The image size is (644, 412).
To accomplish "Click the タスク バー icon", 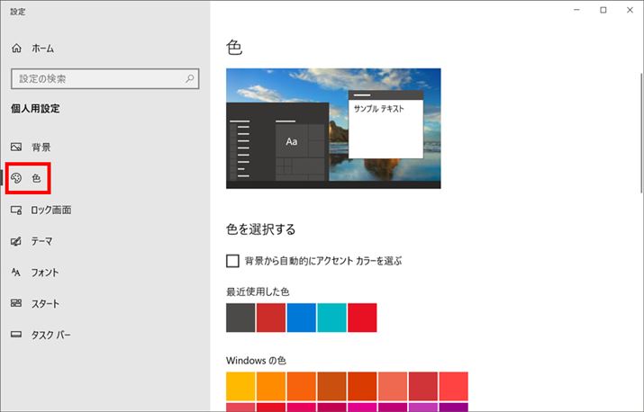I will pyautogui.click(x=16, y=336).
